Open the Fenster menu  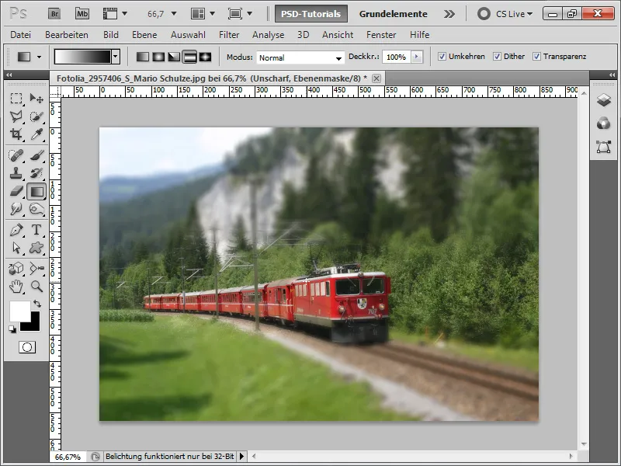[x=381, y=35]
